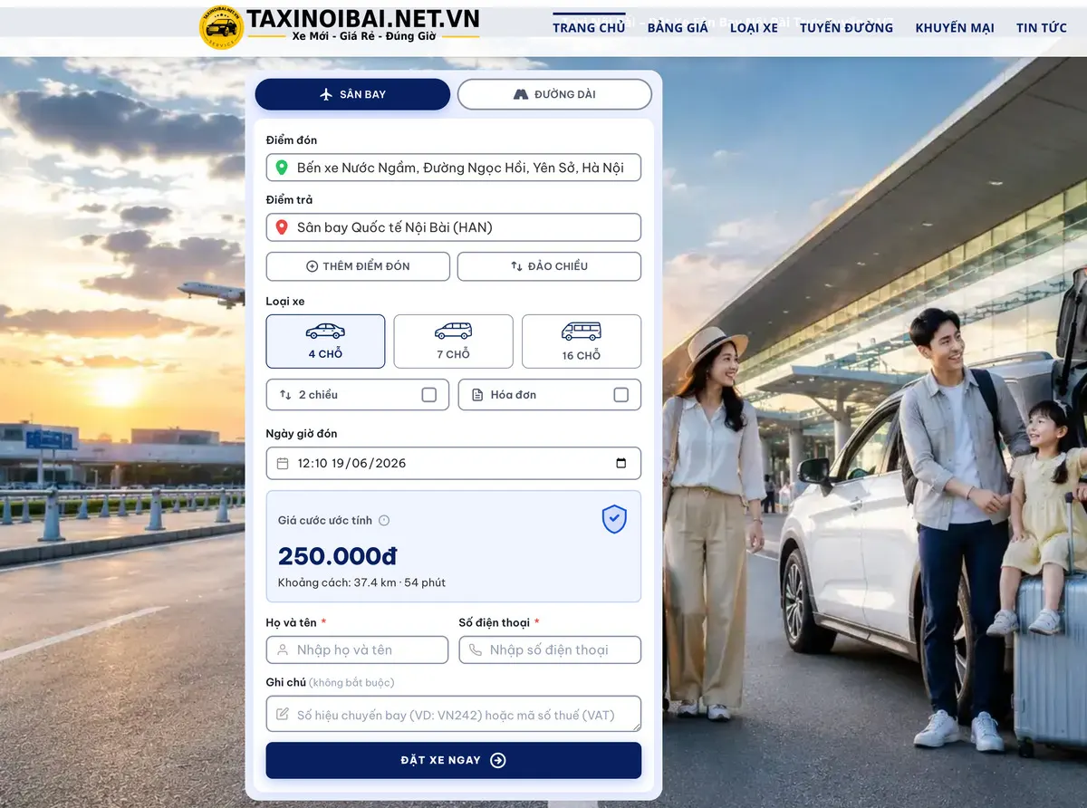Select the 4 CHỖ car option
Image resolution: width=1087 pixels, height=808 pixels.
pyautogui.click(x=325, y=341)
